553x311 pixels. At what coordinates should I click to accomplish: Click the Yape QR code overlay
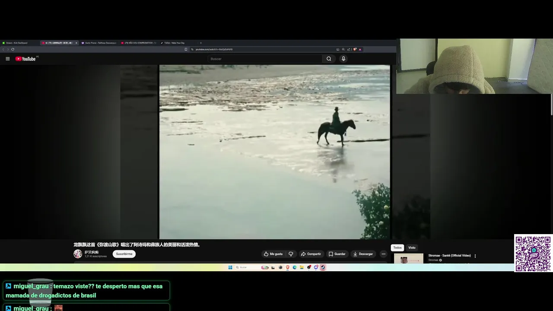[533, 253]
